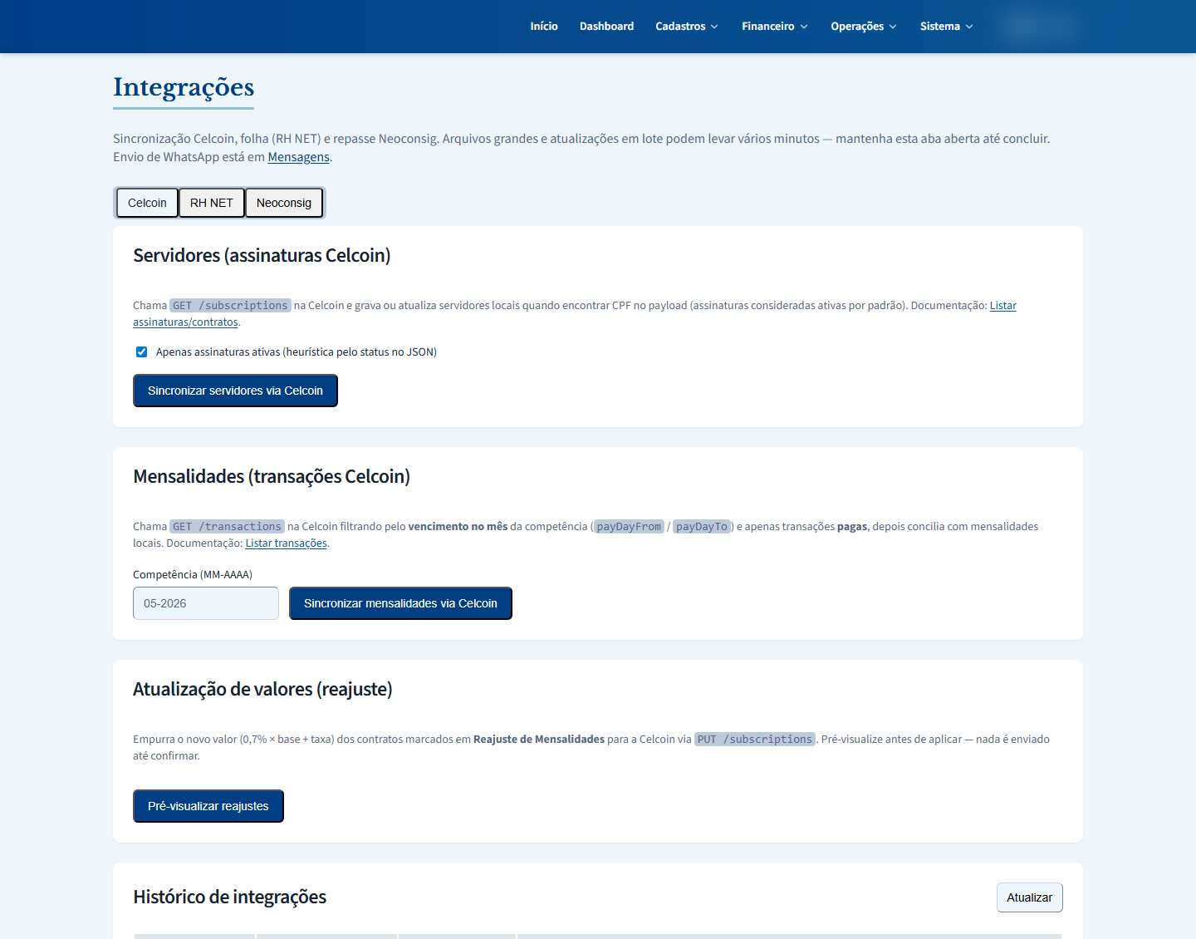Click Sincronizar mensalidades via Celcoin button

click(400, 603)
